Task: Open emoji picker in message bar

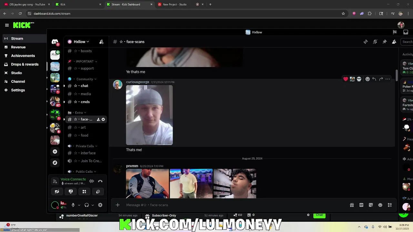Action: tap(380, 205)
